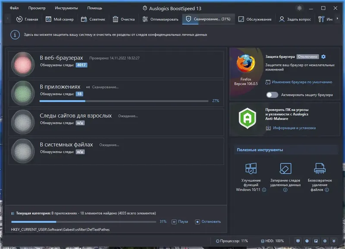Open the Инструменты menu

tap(66, 8)
